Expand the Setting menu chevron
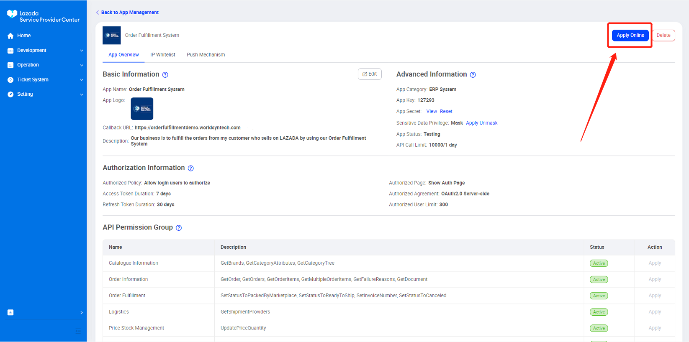This screenshot has width=689, height=342. (82, 94)
